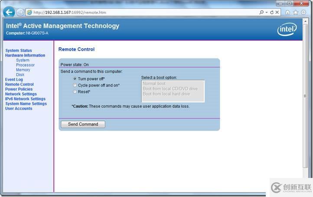Minimize the browser window
313x197 pixels.
tap(280, 3)
